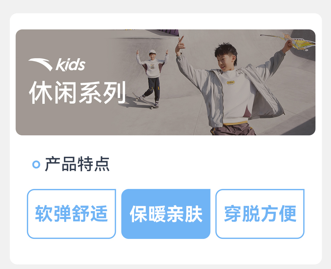
Task: Click the white cap on skateboarding boy
Action: point(152,52)
